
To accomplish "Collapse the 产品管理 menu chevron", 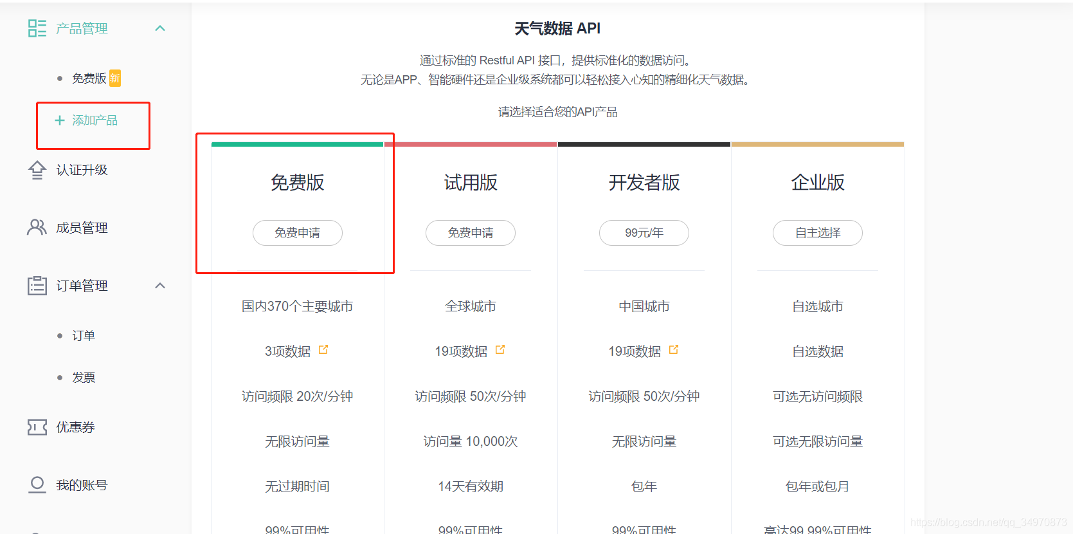I will click(160, 28).
